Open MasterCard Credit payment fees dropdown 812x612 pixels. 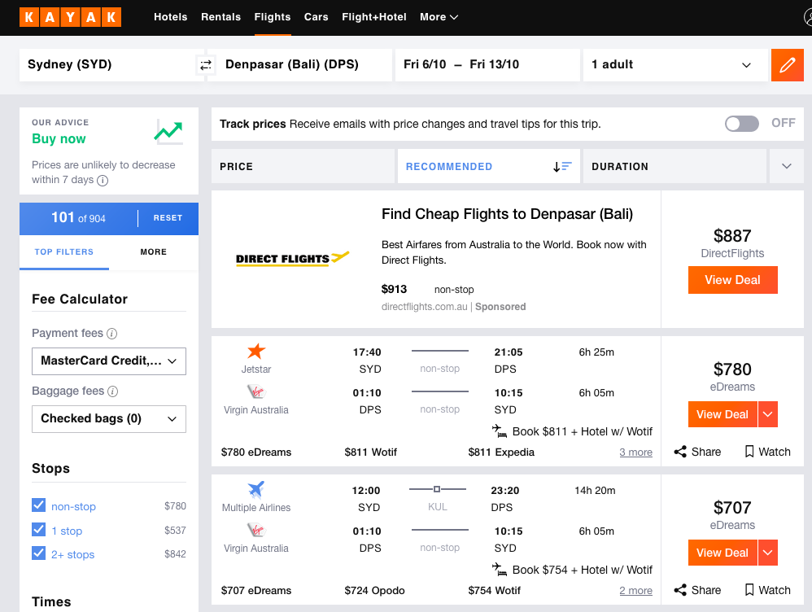(109, 361)
